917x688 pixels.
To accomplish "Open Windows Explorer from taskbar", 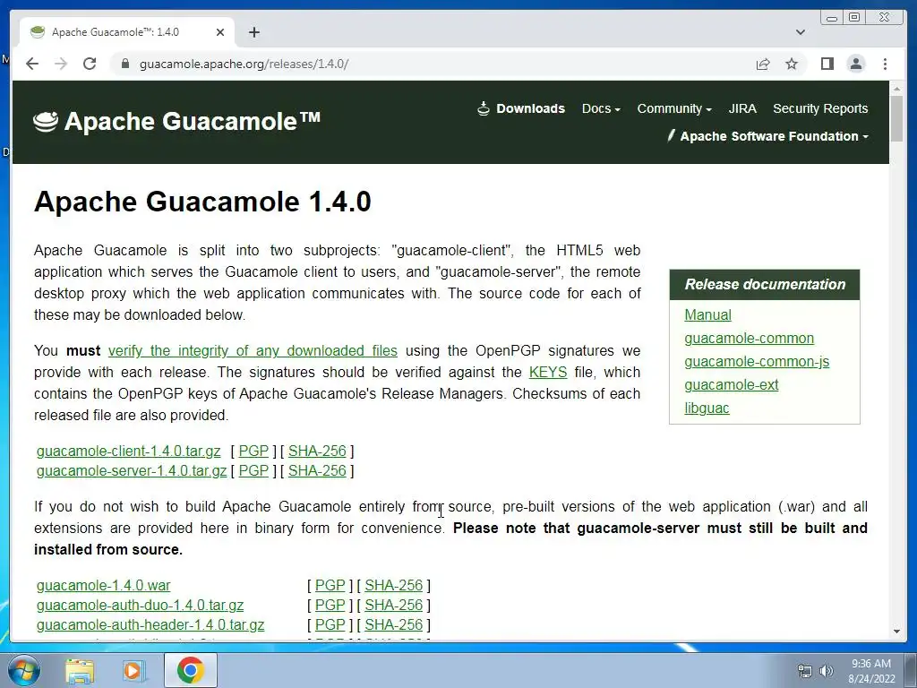I will pos(80,671).
